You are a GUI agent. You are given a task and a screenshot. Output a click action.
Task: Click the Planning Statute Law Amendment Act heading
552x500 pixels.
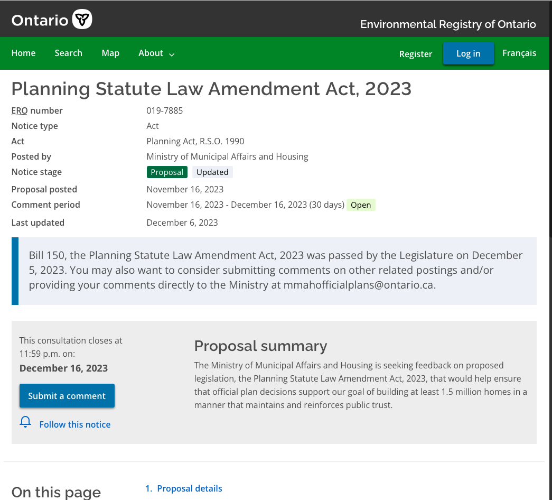pos(211,89)
